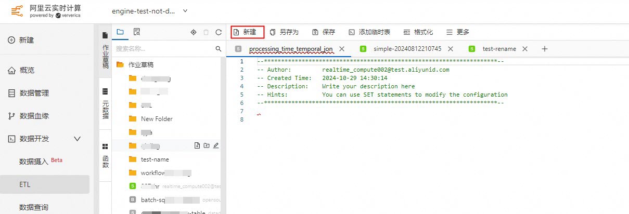The width and height of the screenshot is (629, 214).
Task: Click the Author line in the editor
Action: coord(353,70)
